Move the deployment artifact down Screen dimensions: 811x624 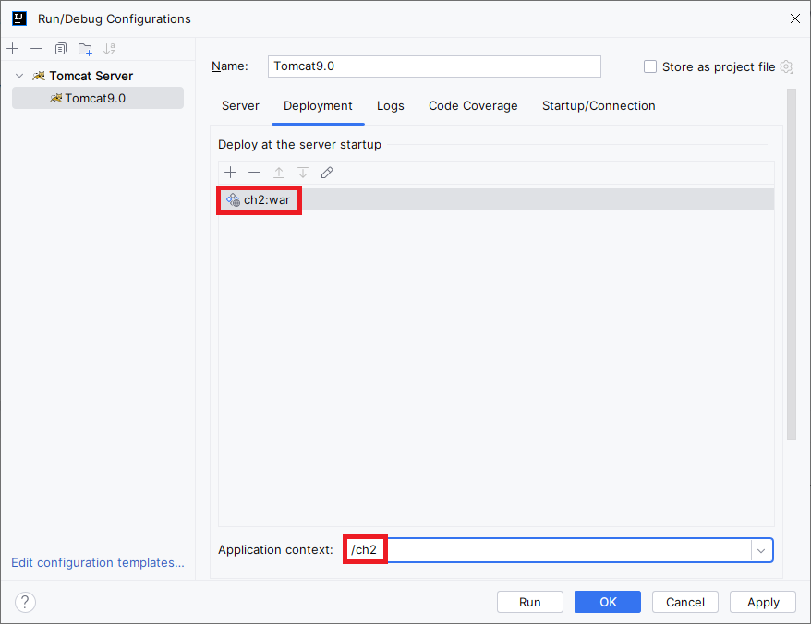click(303, 173)
